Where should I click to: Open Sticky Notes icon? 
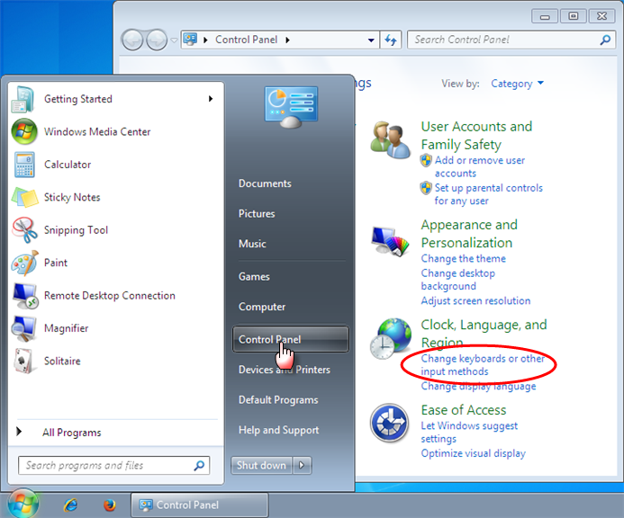(x=24, y=197)
